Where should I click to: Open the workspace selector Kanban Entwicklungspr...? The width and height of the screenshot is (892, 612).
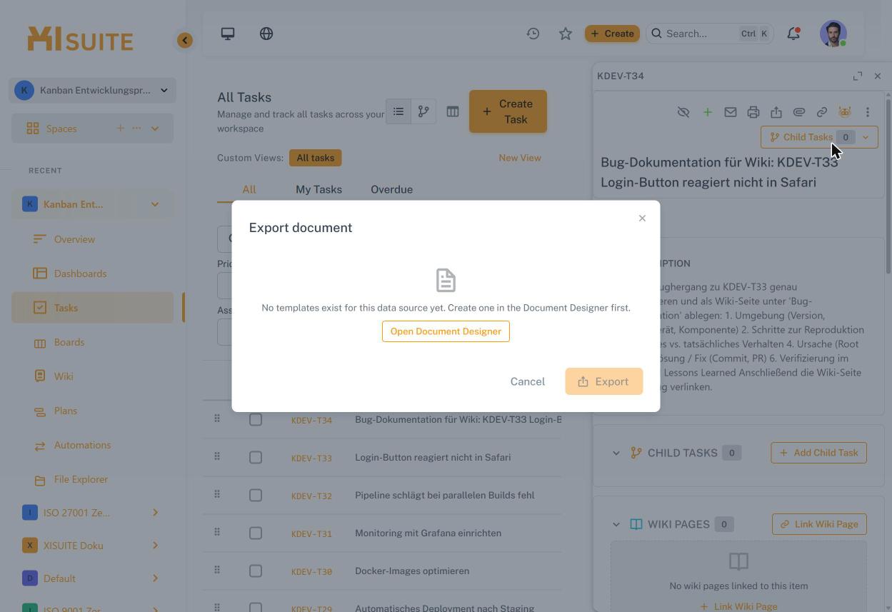[93, 91]
